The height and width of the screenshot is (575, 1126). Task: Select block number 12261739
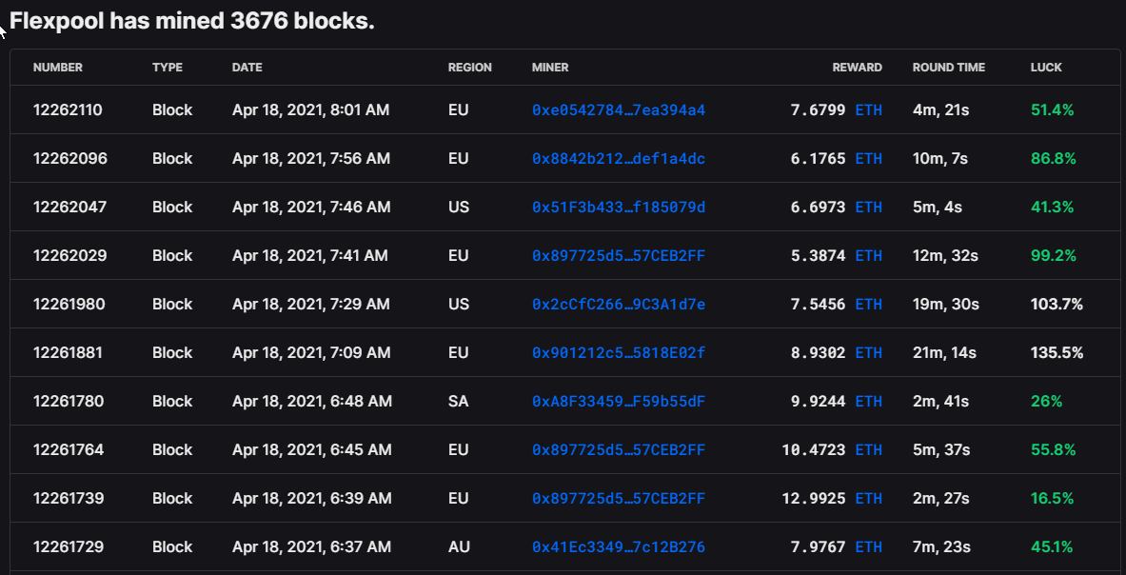click(69, 498)
